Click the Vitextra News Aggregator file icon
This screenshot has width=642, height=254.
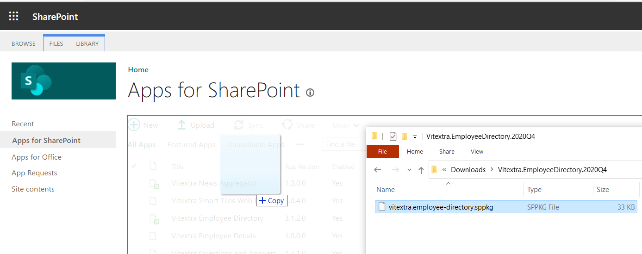[x=154, y=183]
